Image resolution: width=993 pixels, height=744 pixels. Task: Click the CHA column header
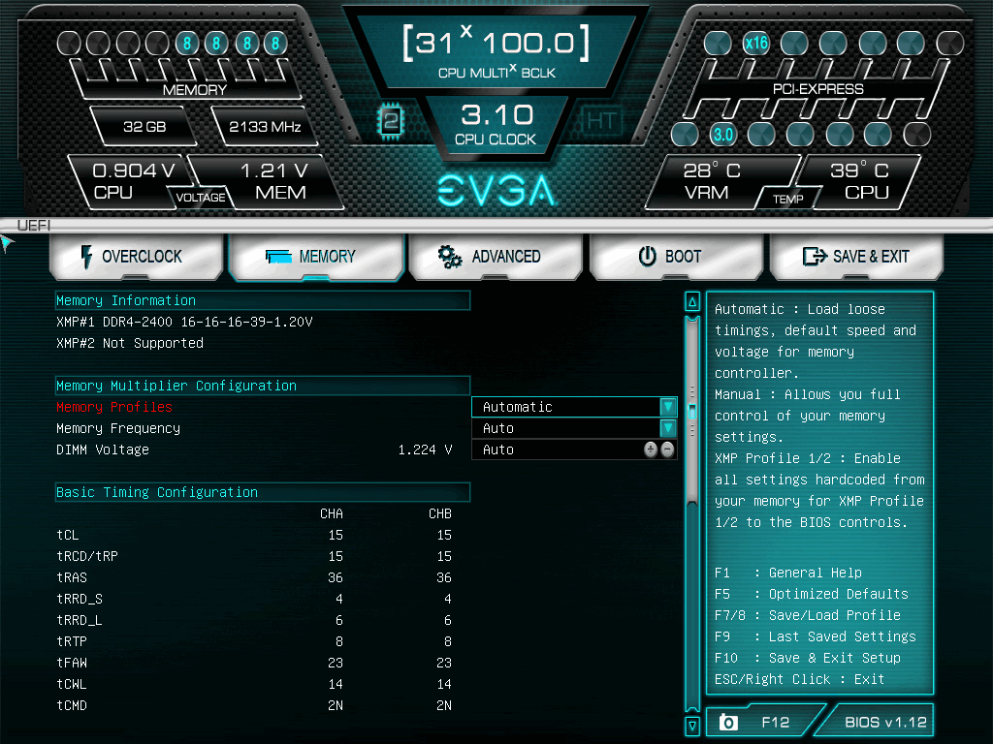pyautogui.click(x=332, y=513)
